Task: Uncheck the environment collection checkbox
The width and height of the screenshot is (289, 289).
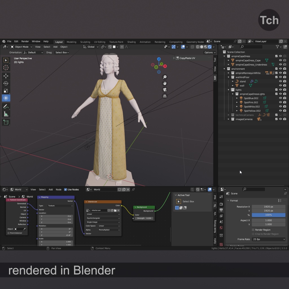Action: click(277, 69)
